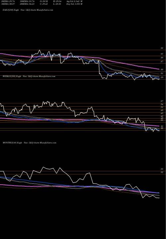Click price label 30 on weekly chart
166x239 pixels.
162,128
